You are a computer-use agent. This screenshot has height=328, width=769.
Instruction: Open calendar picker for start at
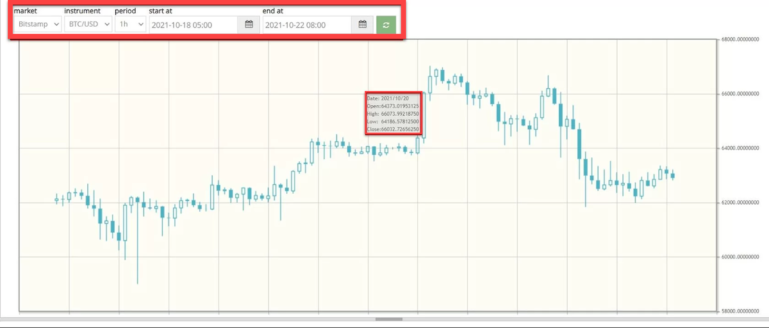pyautogui.click(x=249, y=25)
